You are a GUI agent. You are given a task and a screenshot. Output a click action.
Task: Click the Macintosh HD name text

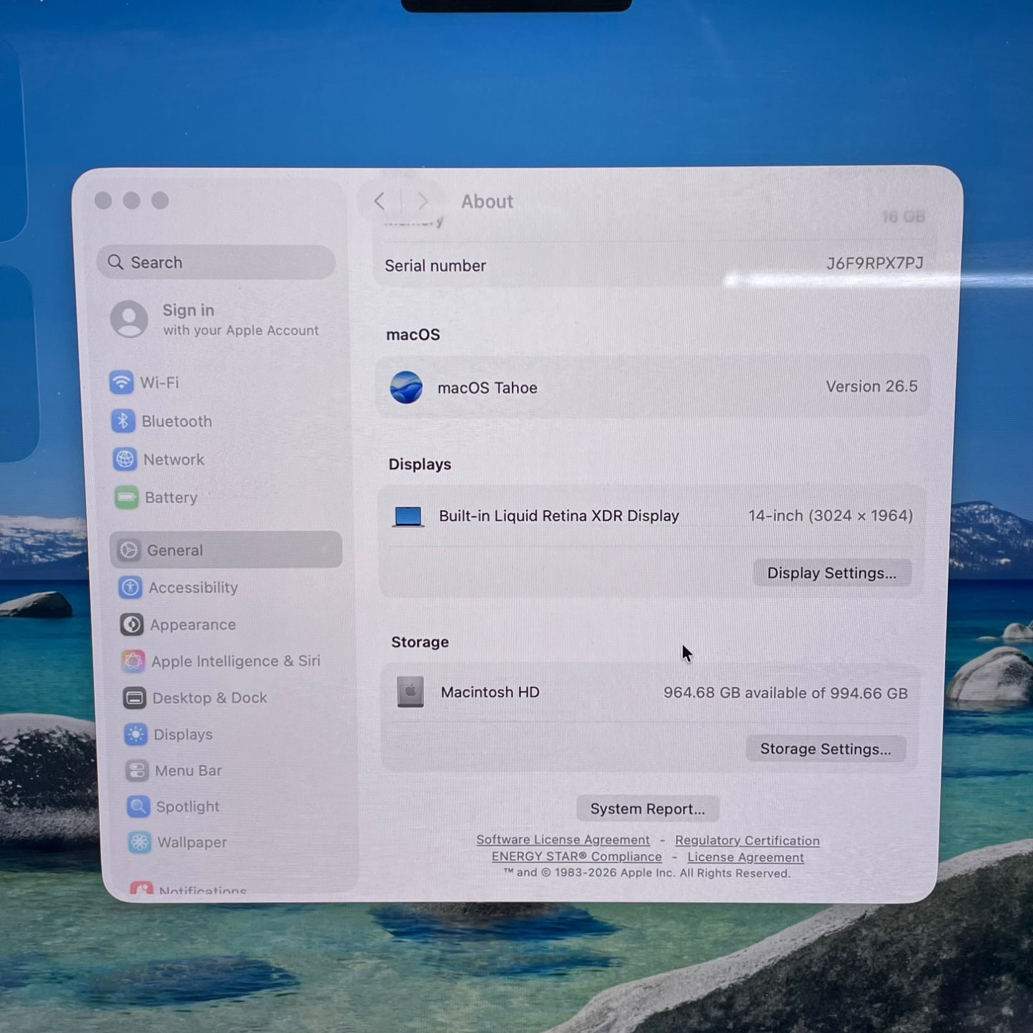pyautogui.click(x=490, y=692)
